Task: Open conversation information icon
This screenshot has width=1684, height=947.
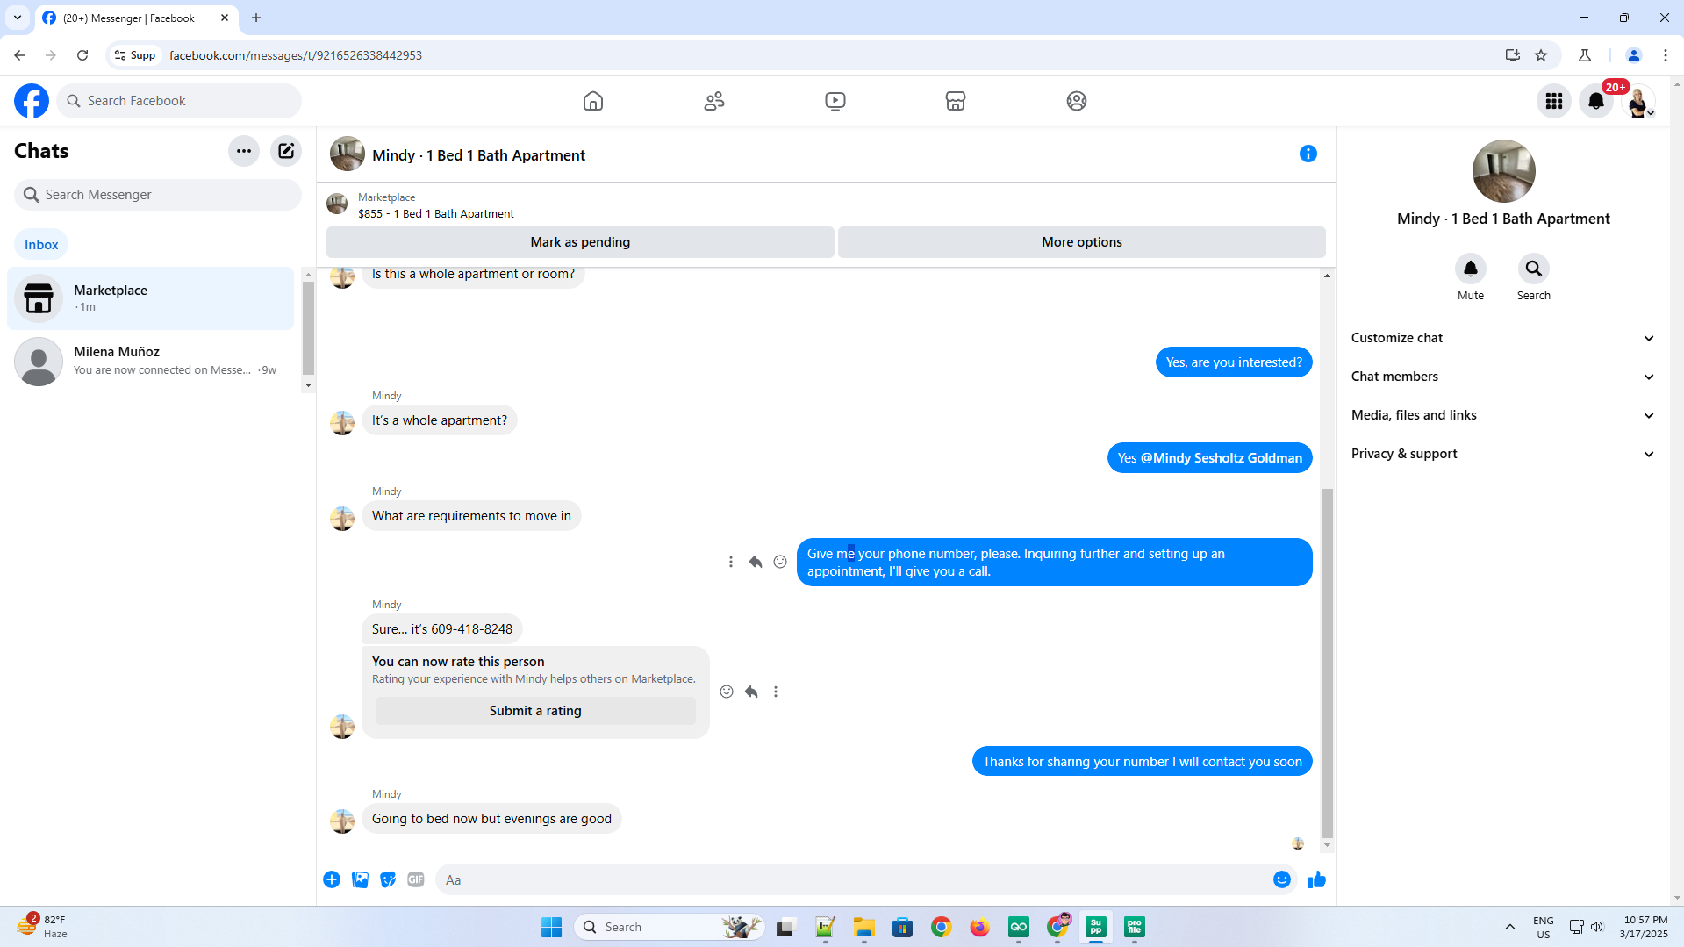Action: 1308,154
